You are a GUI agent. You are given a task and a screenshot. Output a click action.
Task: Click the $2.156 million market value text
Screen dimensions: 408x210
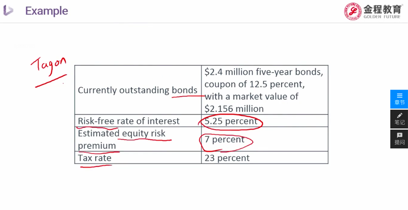coord(234,109)
